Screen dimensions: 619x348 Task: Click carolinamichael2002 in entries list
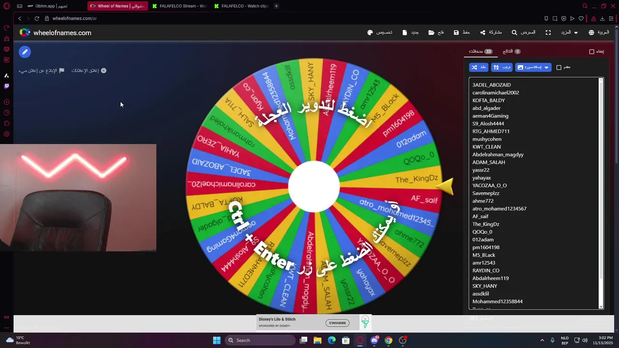coord(496,92)
